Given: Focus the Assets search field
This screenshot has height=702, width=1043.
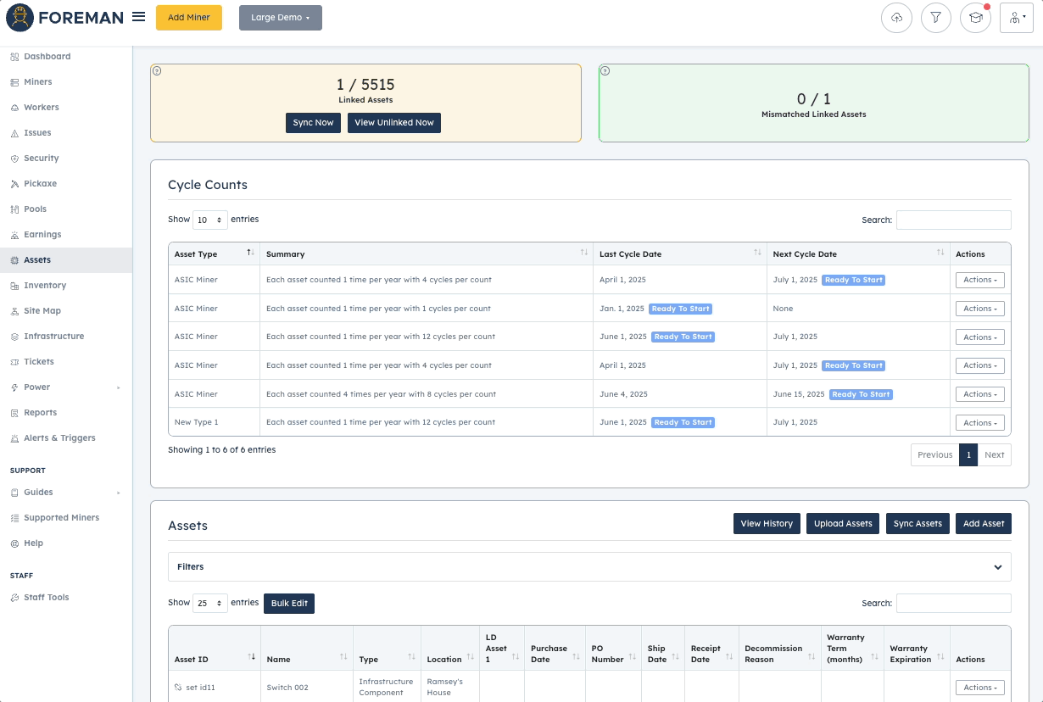Looking at the screenshot, I should (954, 603).
